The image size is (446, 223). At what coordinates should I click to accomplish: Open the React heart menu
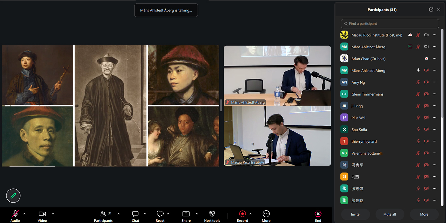(160, 216)
